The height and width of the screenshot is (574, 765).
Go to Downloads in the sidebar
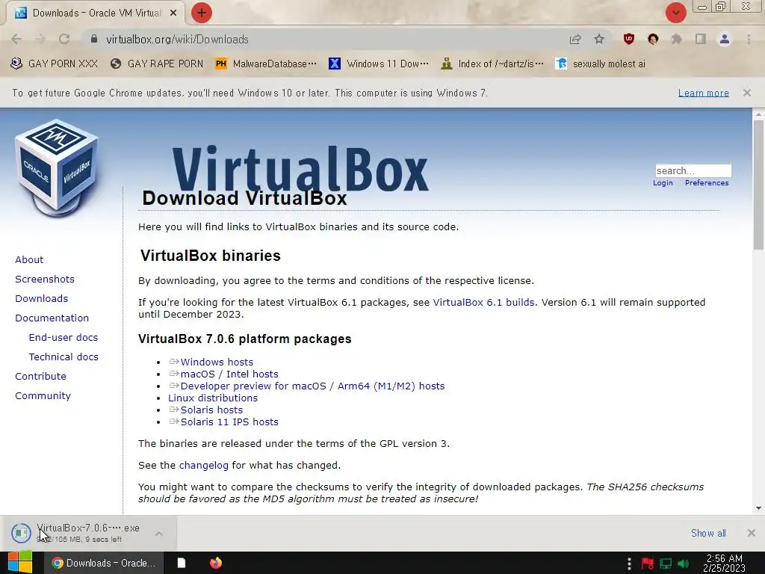tap(42, 299)
